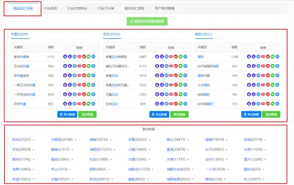Expand the 体重(20361) dropdown

[149, 140]
